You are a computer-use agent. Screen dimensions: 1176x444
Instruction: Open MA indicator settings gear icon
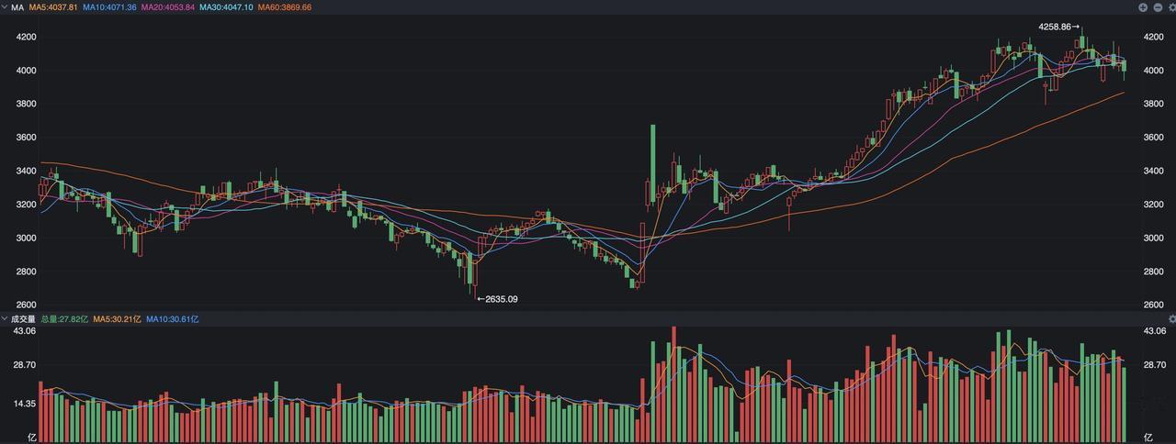pos(1171,7)
